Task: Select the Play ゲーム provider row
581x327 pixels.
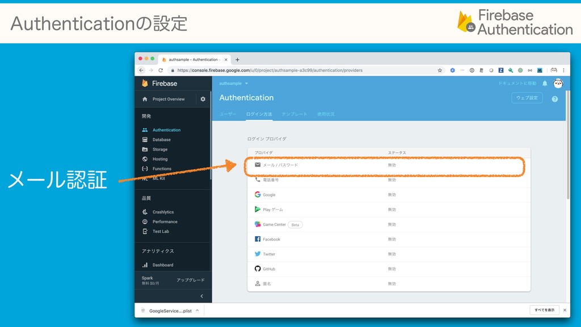Action: click(x=389, y=209)
